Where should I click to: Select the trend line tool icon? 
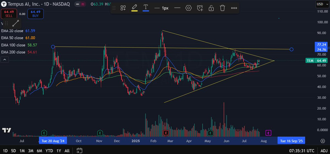(15, 23)
